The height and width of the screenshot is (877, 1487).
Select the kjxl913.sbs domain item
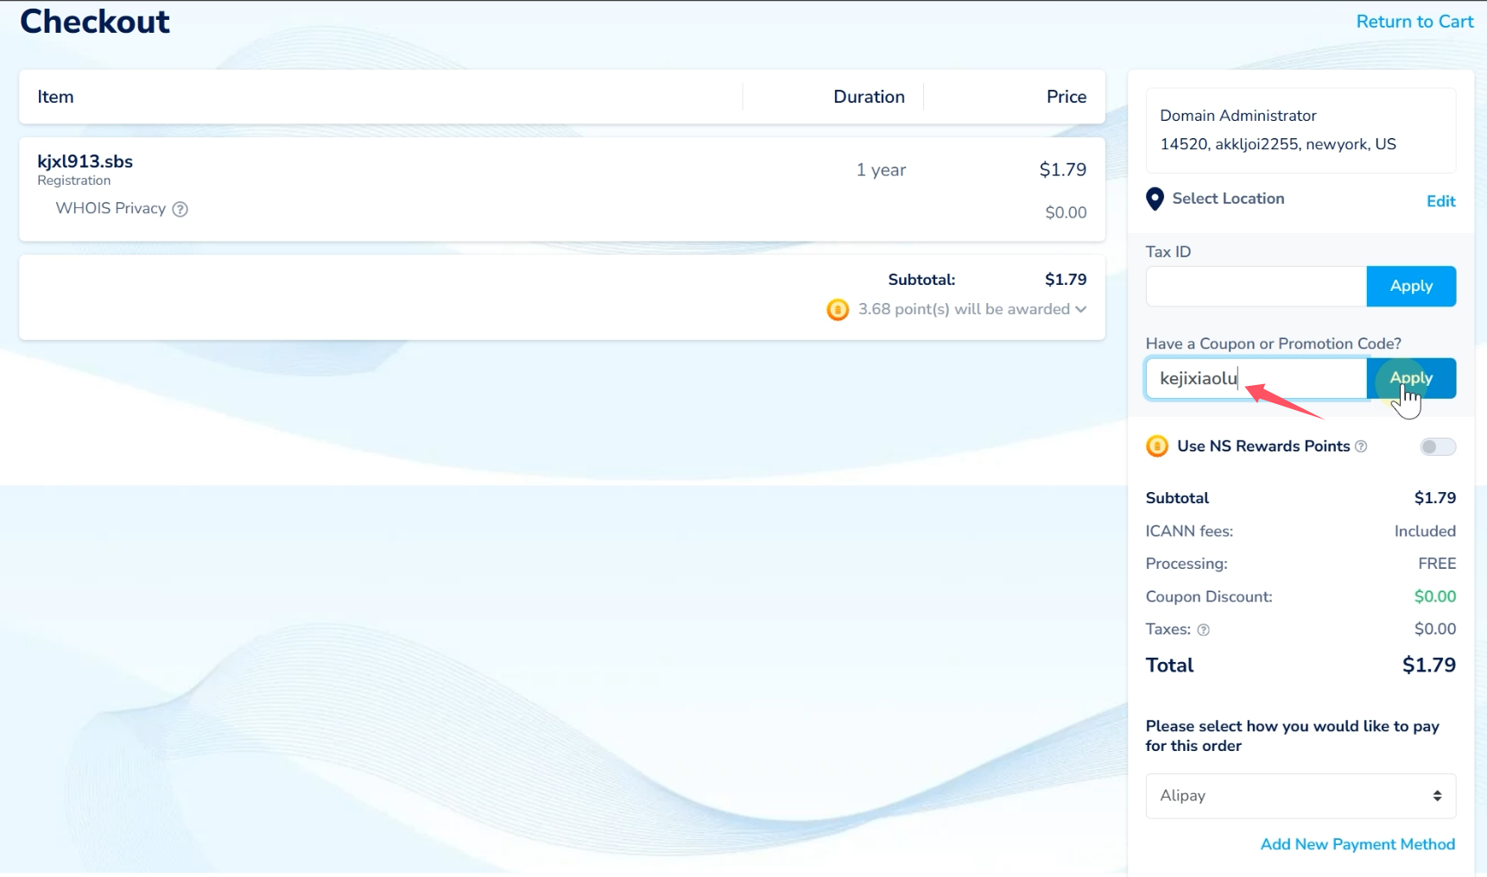pos(85,161)
